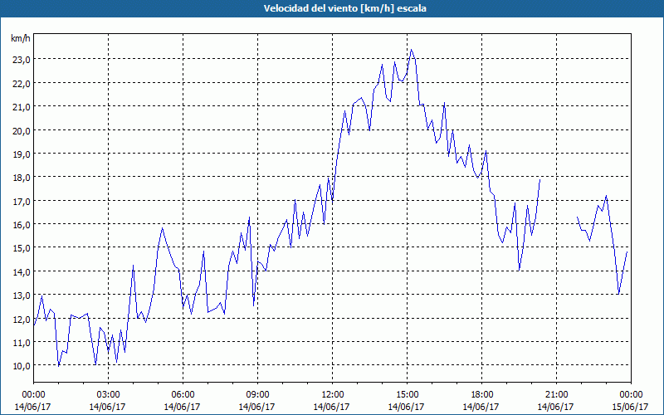Select the "15:00" time label
Screen dimensions: 664x415
pyautogui.click(x=407, y=395)
